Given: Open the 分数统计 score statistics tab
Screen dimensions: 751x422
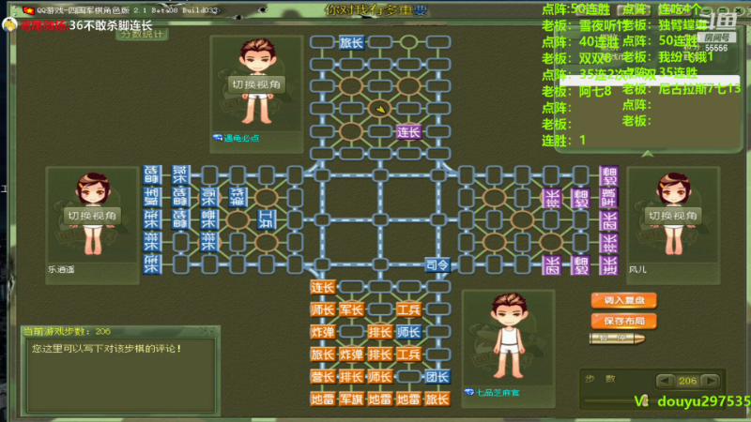Looking at the screenshot, I should (142, 34).
